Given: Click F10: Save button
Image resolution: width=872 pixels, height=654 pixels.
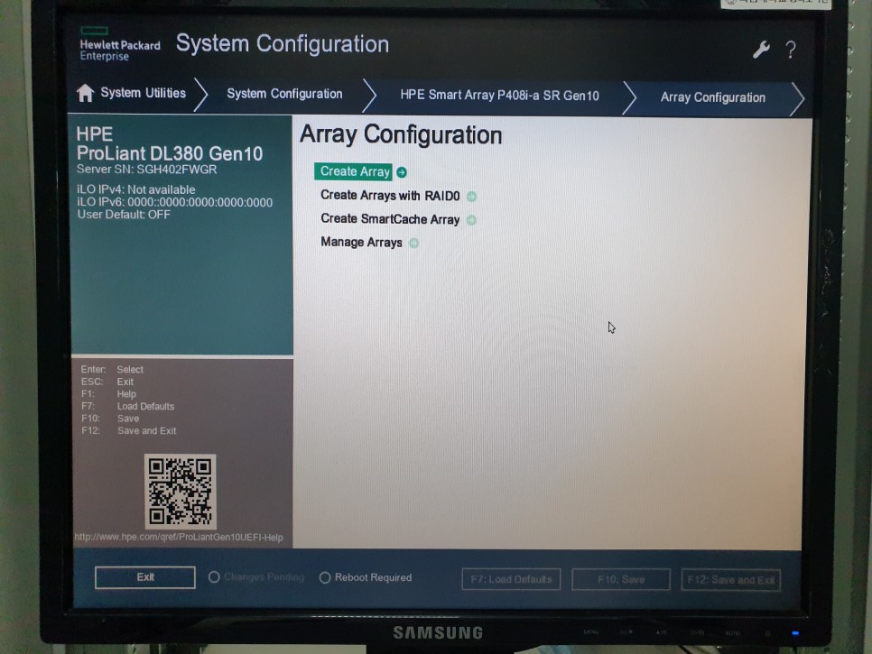Looking at the screenshot, I should point(621,579).
